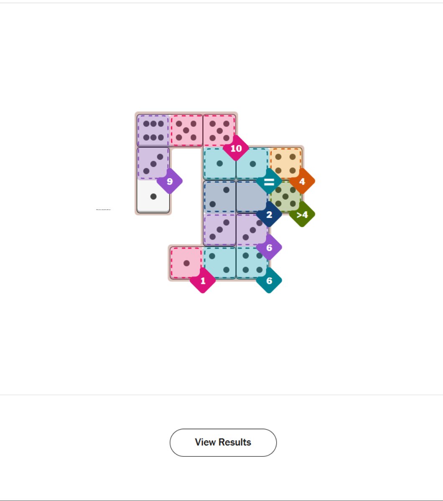Select the navy two-pip tile

pos(219,196)
